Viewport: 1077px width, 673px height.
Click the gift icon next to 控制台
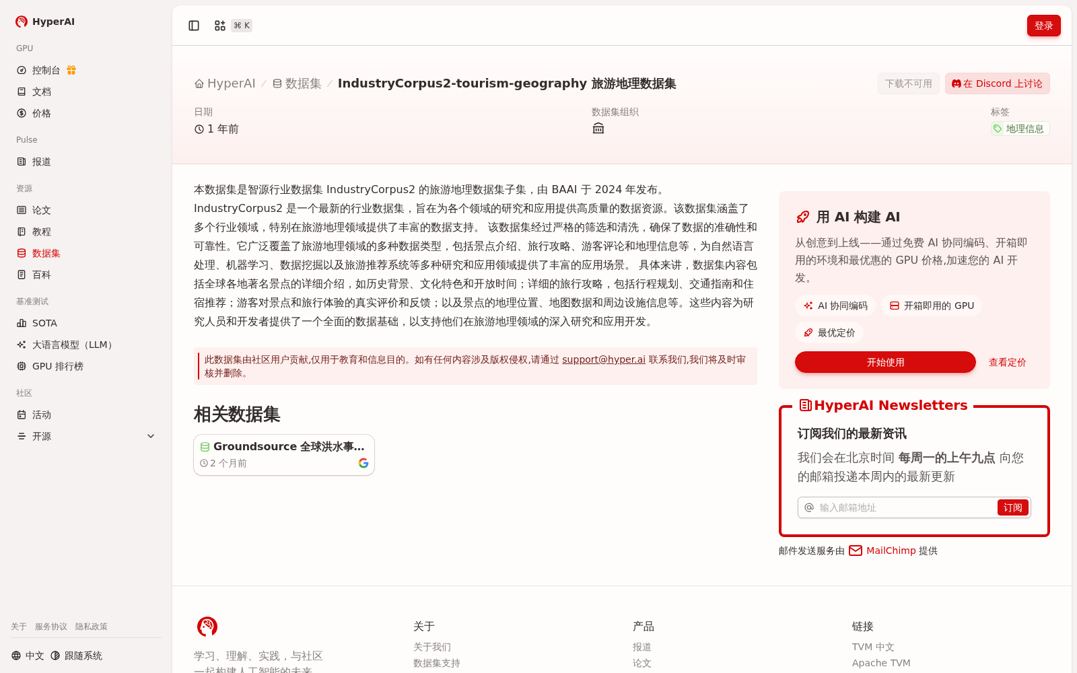click(71, 70)
